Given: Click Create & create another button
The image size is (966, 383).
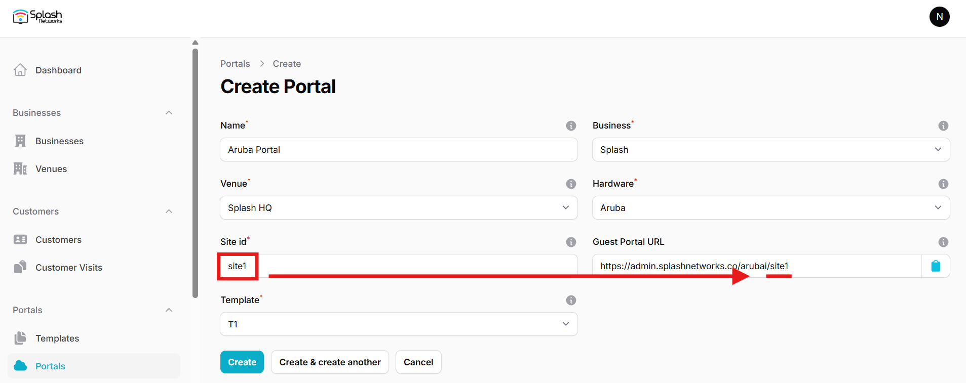Looking at the screenshot, I should [x=330, y=362].
